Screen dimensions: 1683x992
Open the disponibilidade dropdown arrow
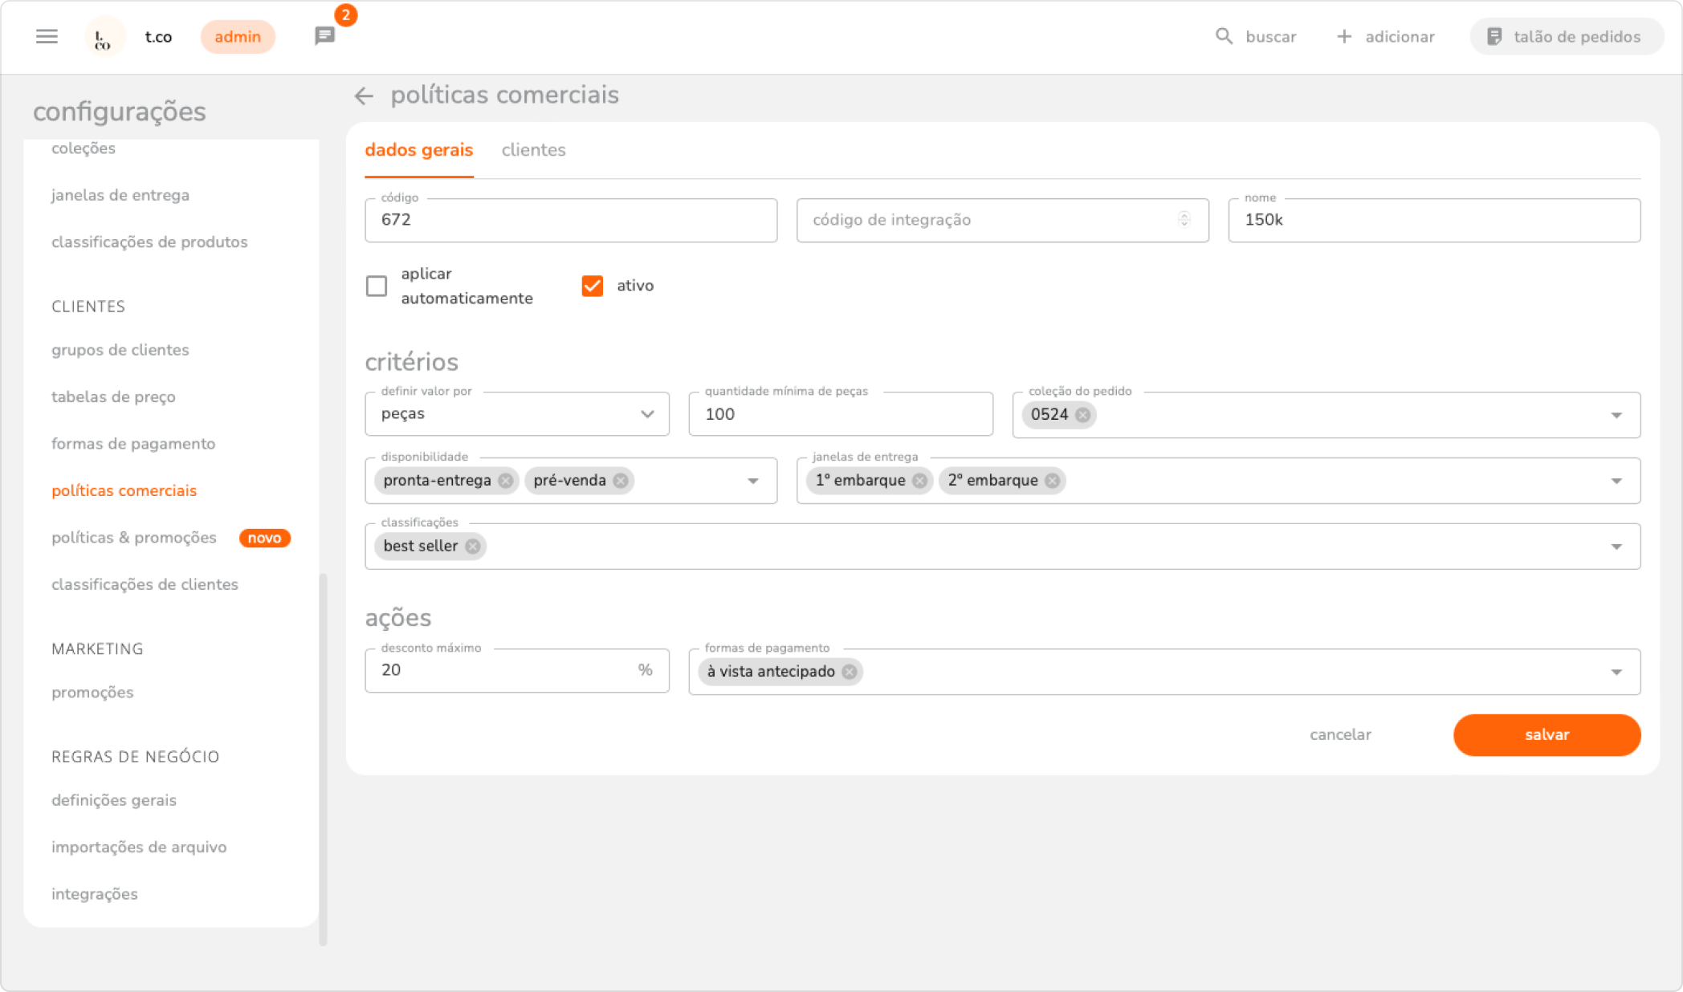click(x=753, y=481)
